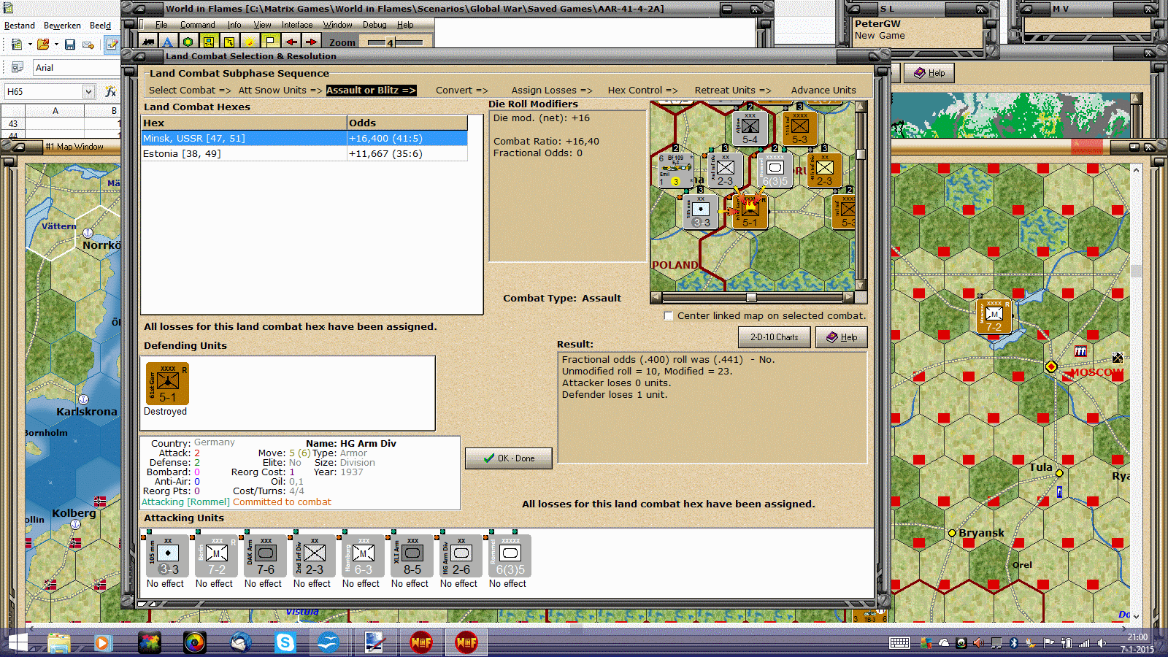Viewport: 1168px width, 657px height.
Task: Open the File menu in World in Flames
Action: [161, 25]
